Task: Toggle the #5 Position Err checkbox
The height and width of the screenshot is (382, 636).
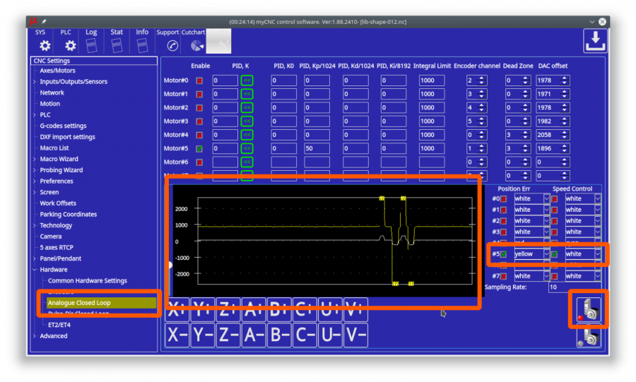Action: pyautogui.click(x=504, y=254)
